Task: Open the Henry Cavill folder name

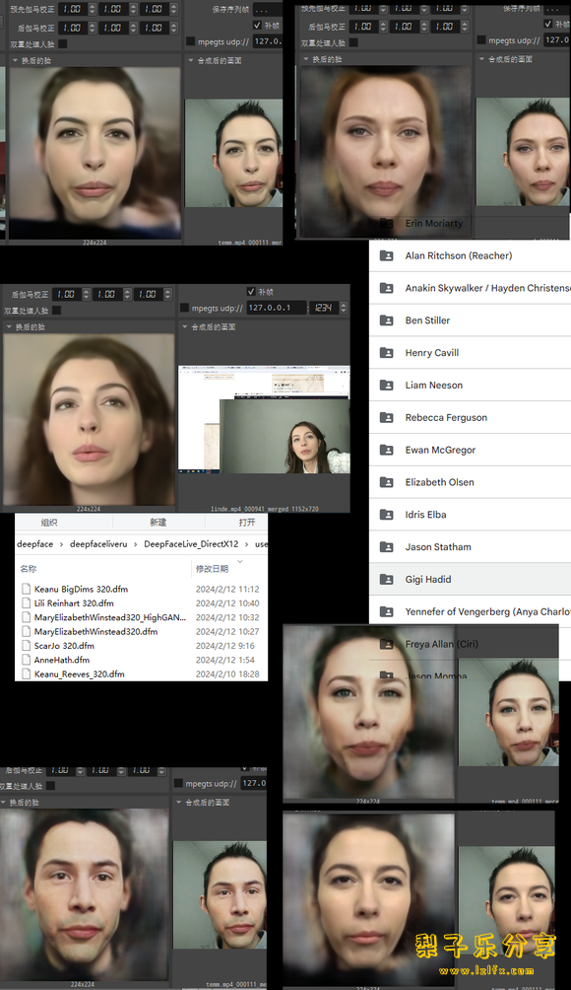Action: tap(432, 353)
